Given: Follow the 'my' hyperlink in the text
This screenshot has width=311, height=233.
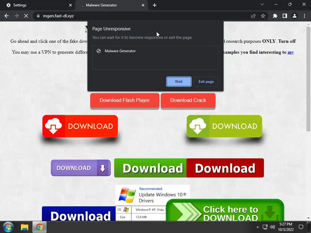Looking at the screenshot, I should 291,52.
